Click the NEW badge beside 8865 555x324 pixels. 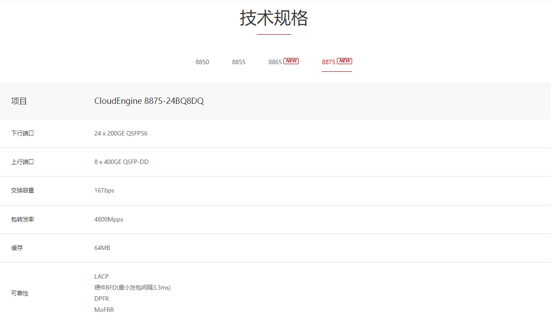pyautogui.click(x=291, y=61)
